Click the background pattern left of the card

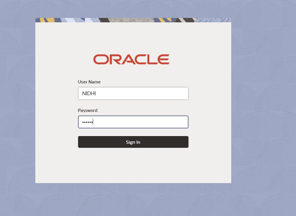click(18, 103)
